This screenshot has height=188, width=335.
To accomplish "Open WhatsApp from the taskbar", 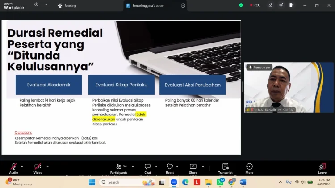I will [x=220, y=182].
